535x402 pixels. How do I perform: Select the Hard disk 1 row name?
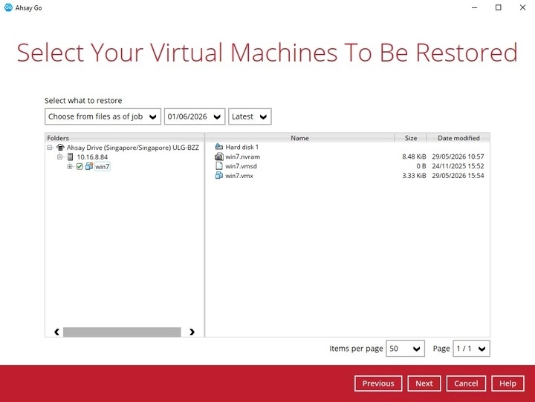click(x=242, y=147)
